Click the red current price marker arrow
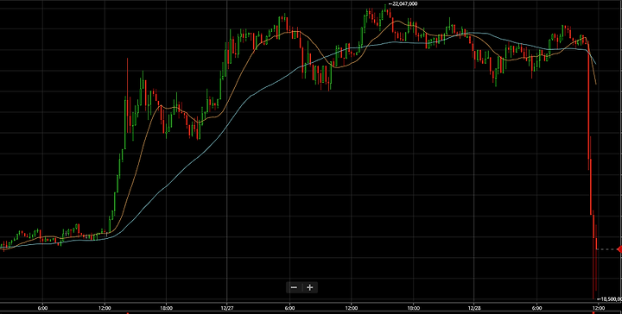This screenshot has width=622, height=314. [x=619, y=249]
